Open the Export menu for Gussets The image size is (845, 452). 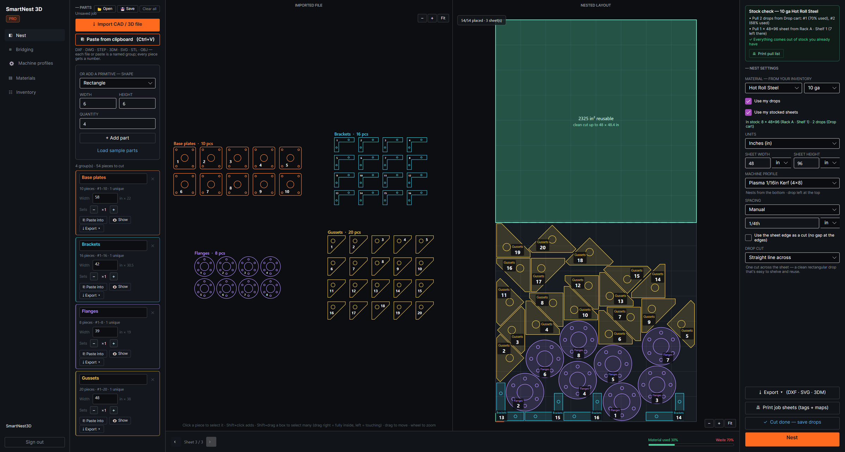[92, 429]
